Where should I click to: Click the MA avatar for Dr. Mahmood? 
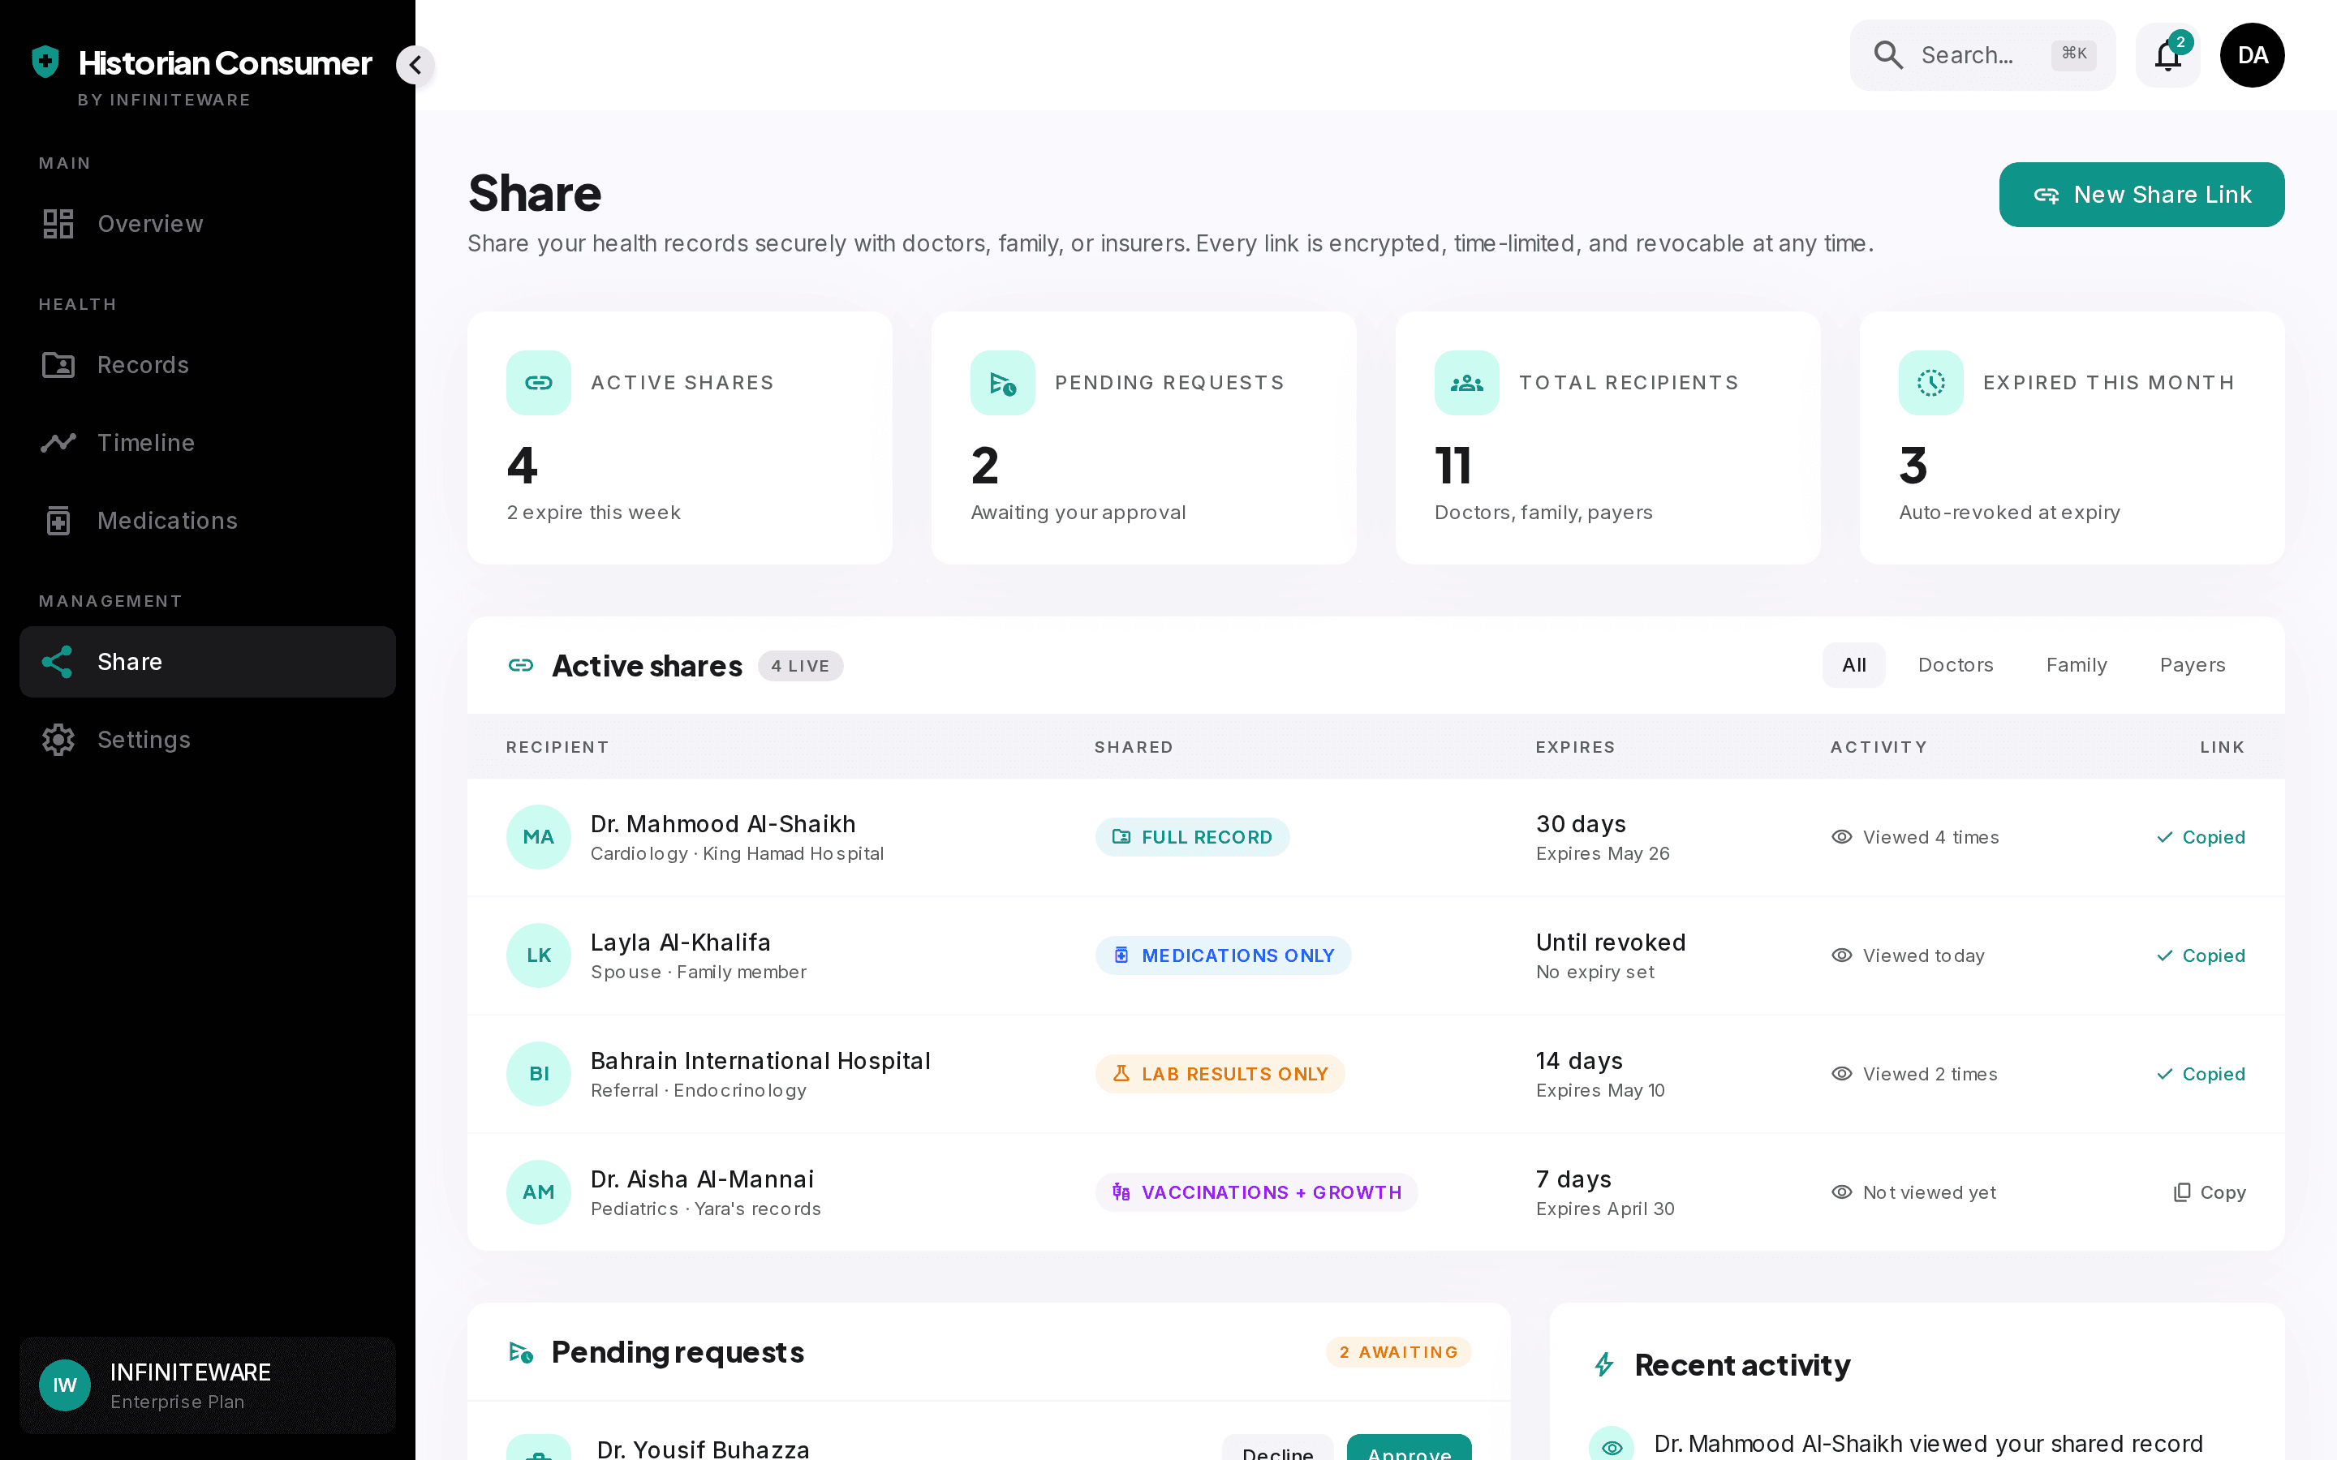pyautogui.click(x=538, y=837)
